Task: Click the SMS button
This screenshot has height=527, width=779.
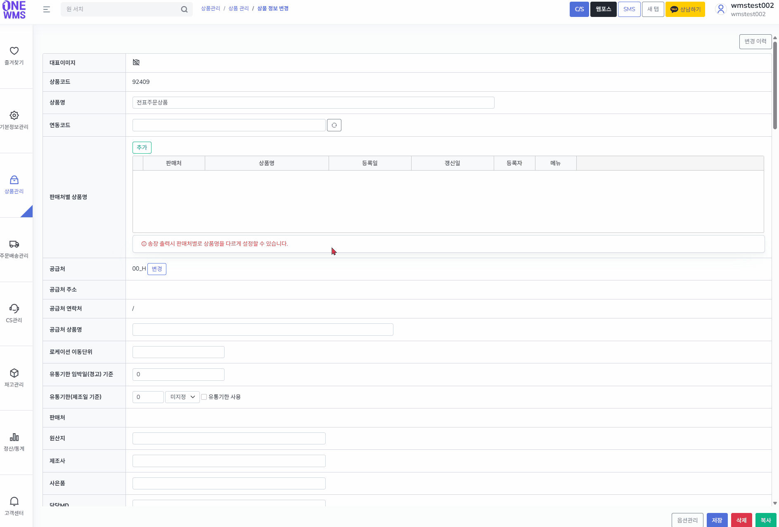Action: (629, 9)
